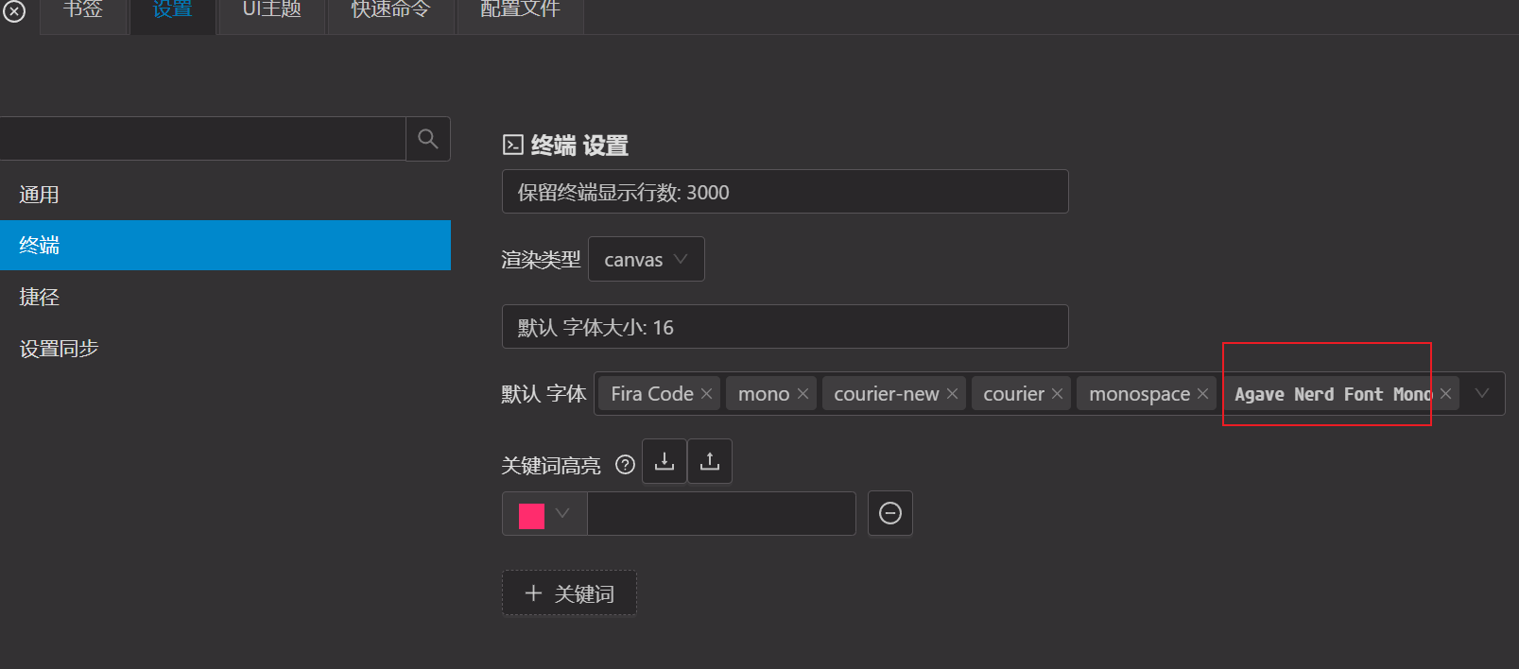This screenshot has width=1519, height=669.
Task: Click the keyword highlight help icon
Action: [625, 464]
